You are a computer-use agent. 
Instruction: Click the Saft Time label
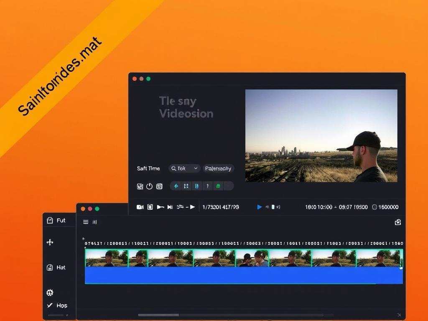148,168
